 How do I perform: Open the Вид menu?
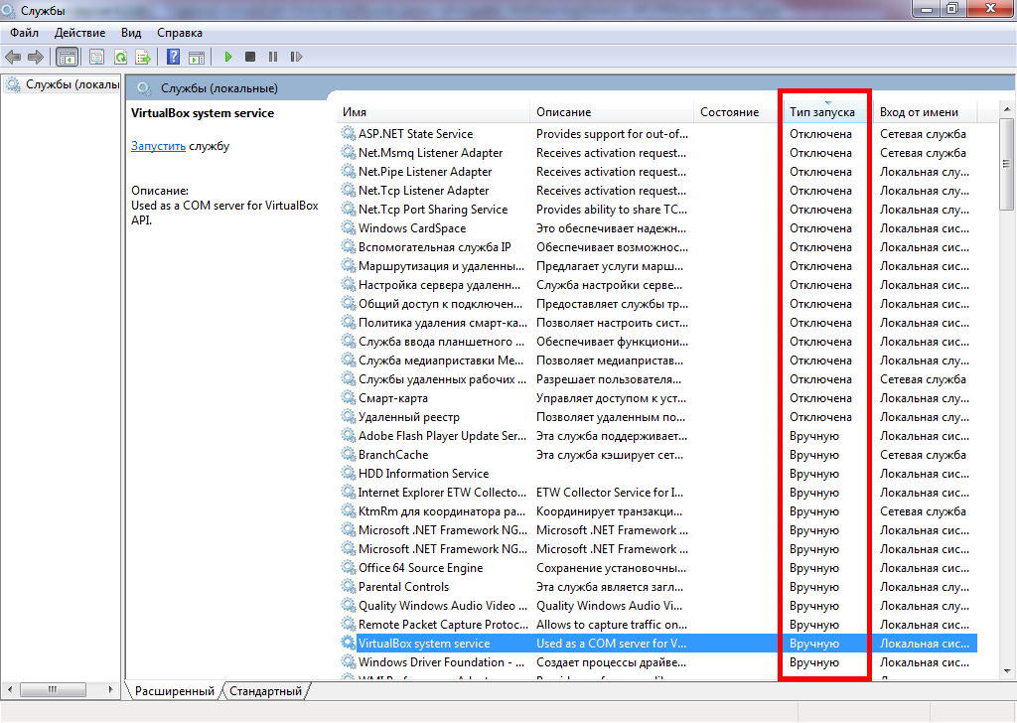tap(131, 33)
